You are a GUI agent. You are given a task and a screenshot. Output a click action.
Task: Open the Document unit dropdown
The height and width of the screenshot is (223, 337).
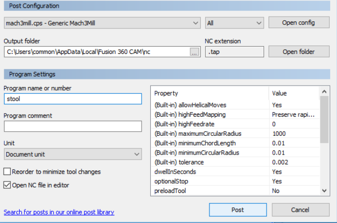point(73,154)
